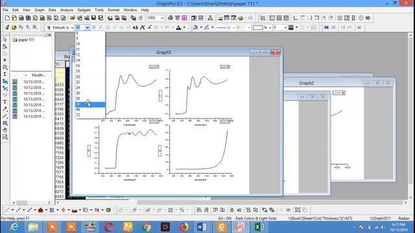Toggle Italic formatting button
415x233 pixels.
click(x=101, y=27)
